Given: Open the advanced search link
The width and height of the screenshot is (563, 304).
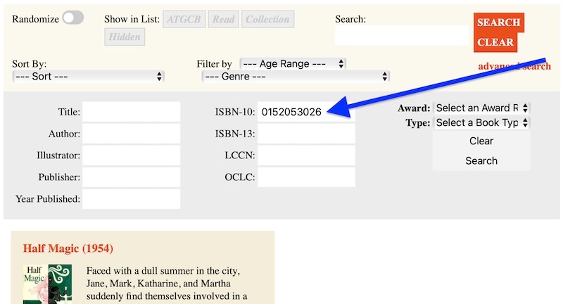Looking at the screenshot, I should (514, 66).
